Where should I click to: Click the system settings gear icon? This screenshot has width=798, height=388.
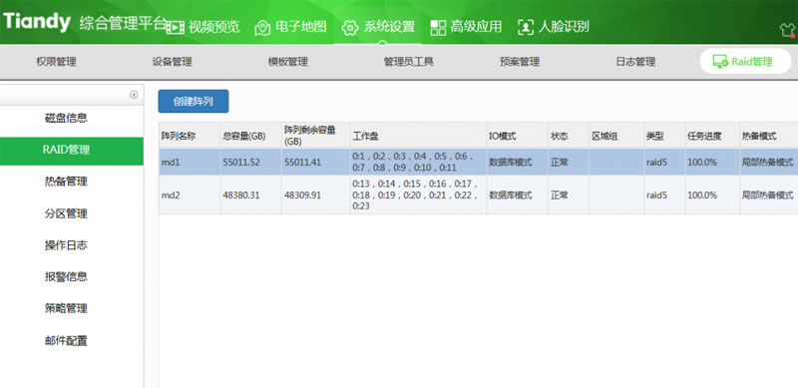(350, 27)
